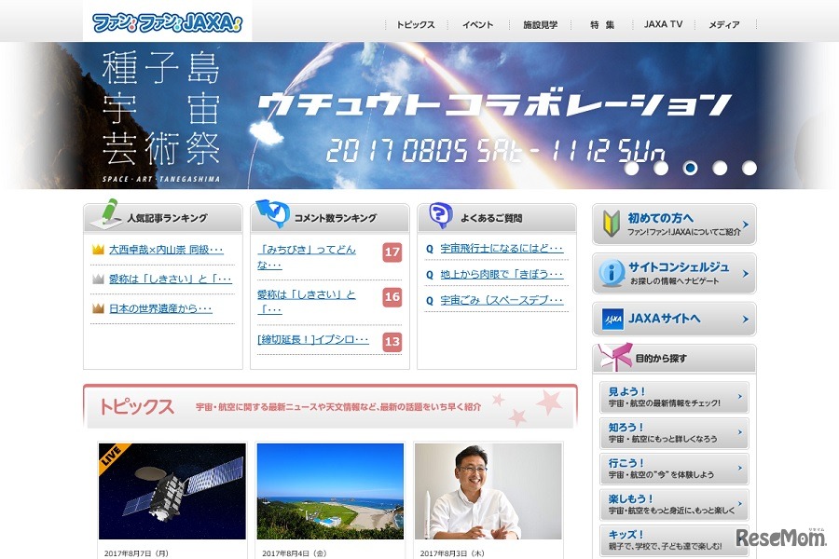The image size is (839, 559).
Task: Click the arrow on the 初めての方へ button
Action: coord(746,225)
